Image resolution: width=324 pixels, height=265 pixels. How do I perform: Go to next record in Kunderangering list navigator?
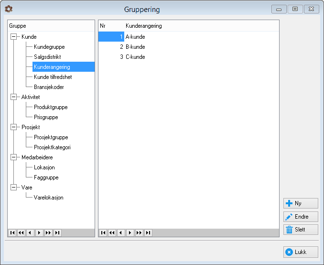(130, 233)
